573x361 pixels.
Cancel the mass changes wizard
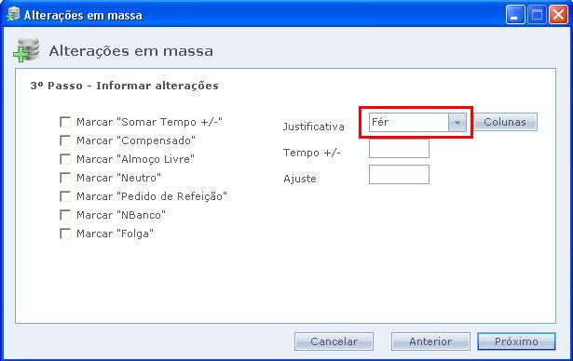[334, 341]
